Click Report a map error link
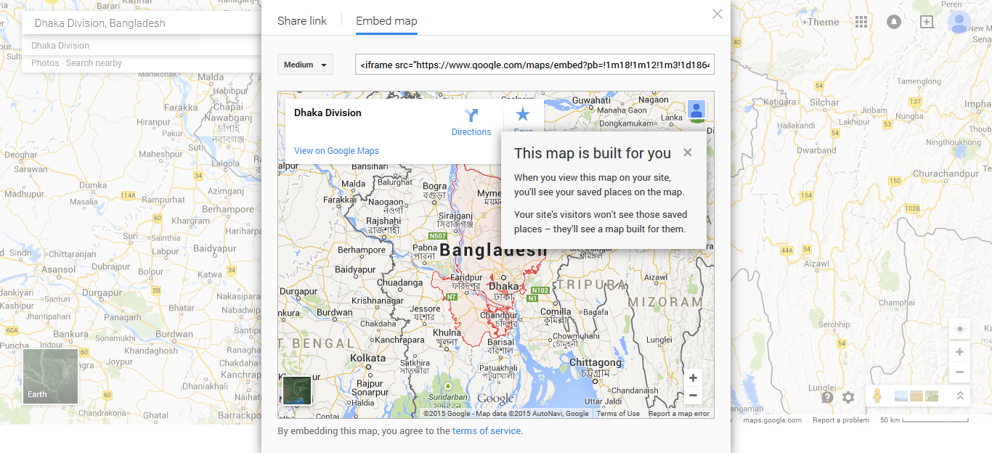This screenshot has width=992, height=453. pyautogui.click(x=679, y=414)
